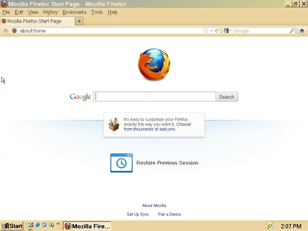Image resolution: width=308 pixels, height=231 pixels.
Task: Open the View menu
Action: point(33,12)
